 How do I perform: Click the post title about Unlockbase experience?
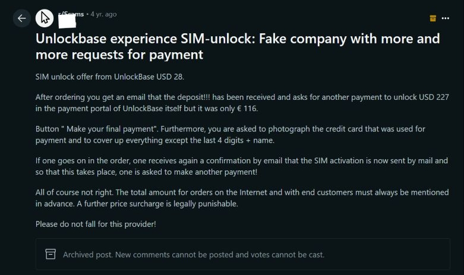tap(238, 46)
